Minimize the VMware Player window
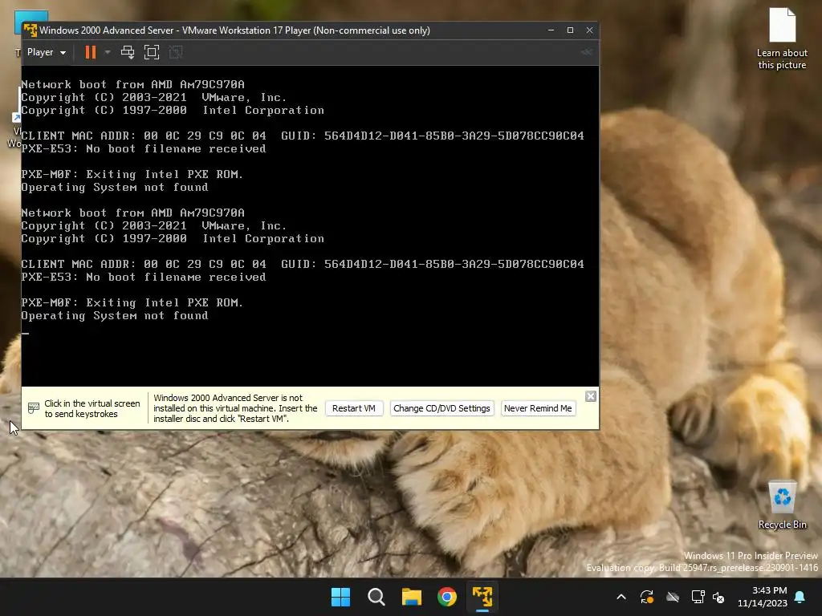822x616 pixels. (x=551, y=30)
